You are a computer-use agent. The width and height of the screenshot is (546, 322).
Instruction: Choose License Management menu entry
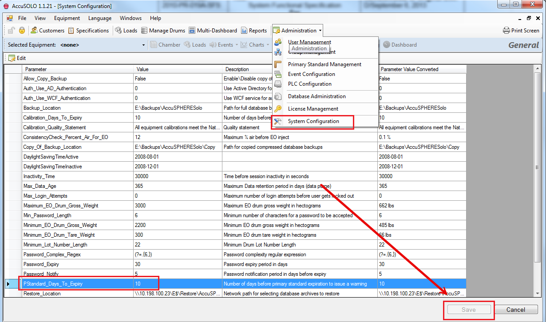(x=313, y=109)
